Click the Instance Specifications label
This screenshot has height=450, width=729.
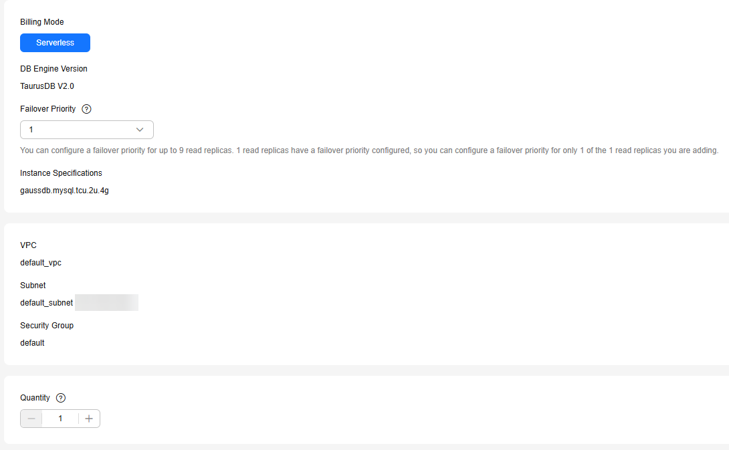click(x=61, y=173)
